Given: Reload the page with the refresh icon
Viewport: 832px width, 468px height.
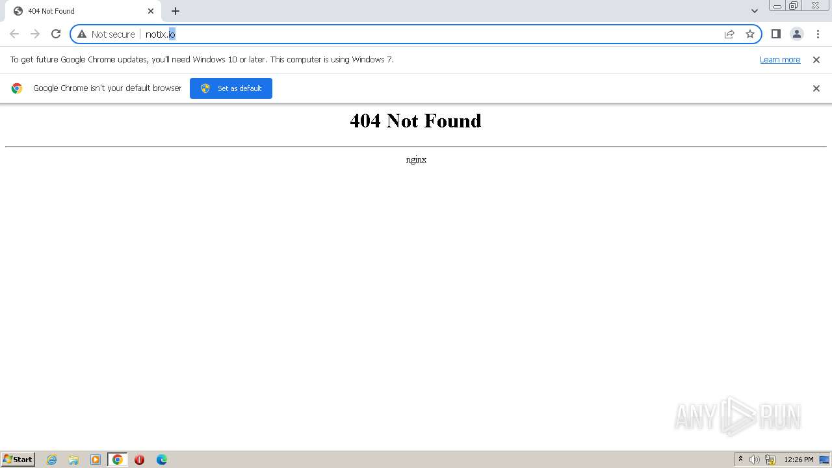Looking at the screenshot, I should 56,34.
